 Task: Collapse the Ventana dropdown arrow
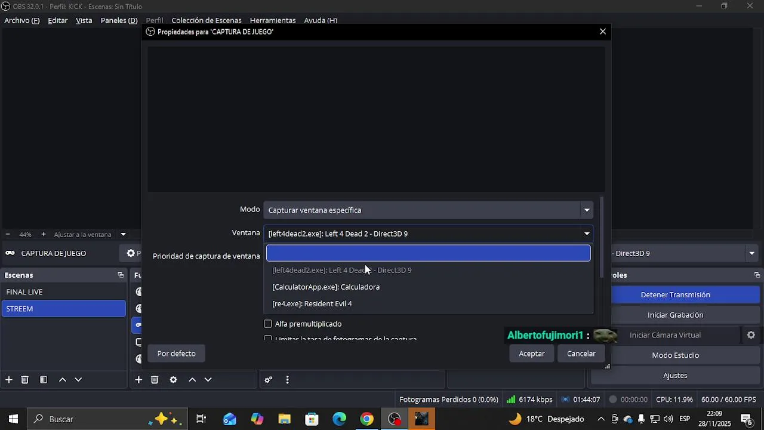[x=587, y=234]
